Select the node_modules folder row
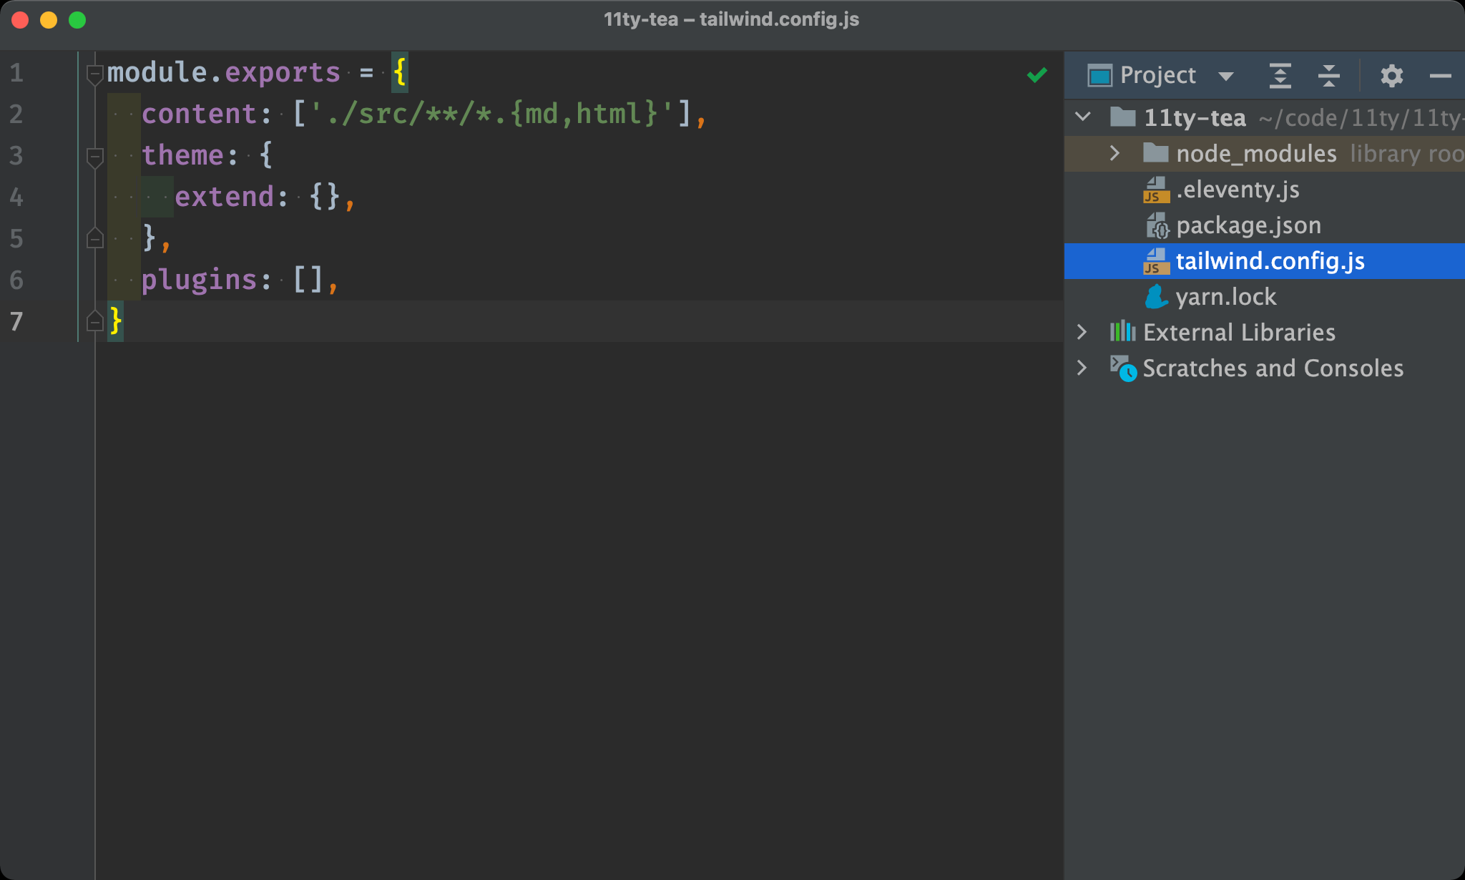 click(1265, 154)
